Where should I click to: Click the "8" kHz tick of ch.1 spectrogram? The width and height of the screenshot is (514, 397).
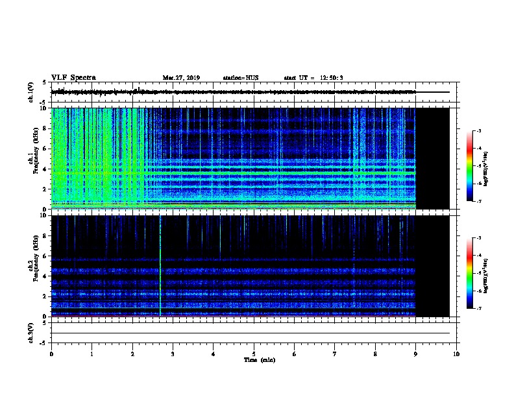(45, 128)
